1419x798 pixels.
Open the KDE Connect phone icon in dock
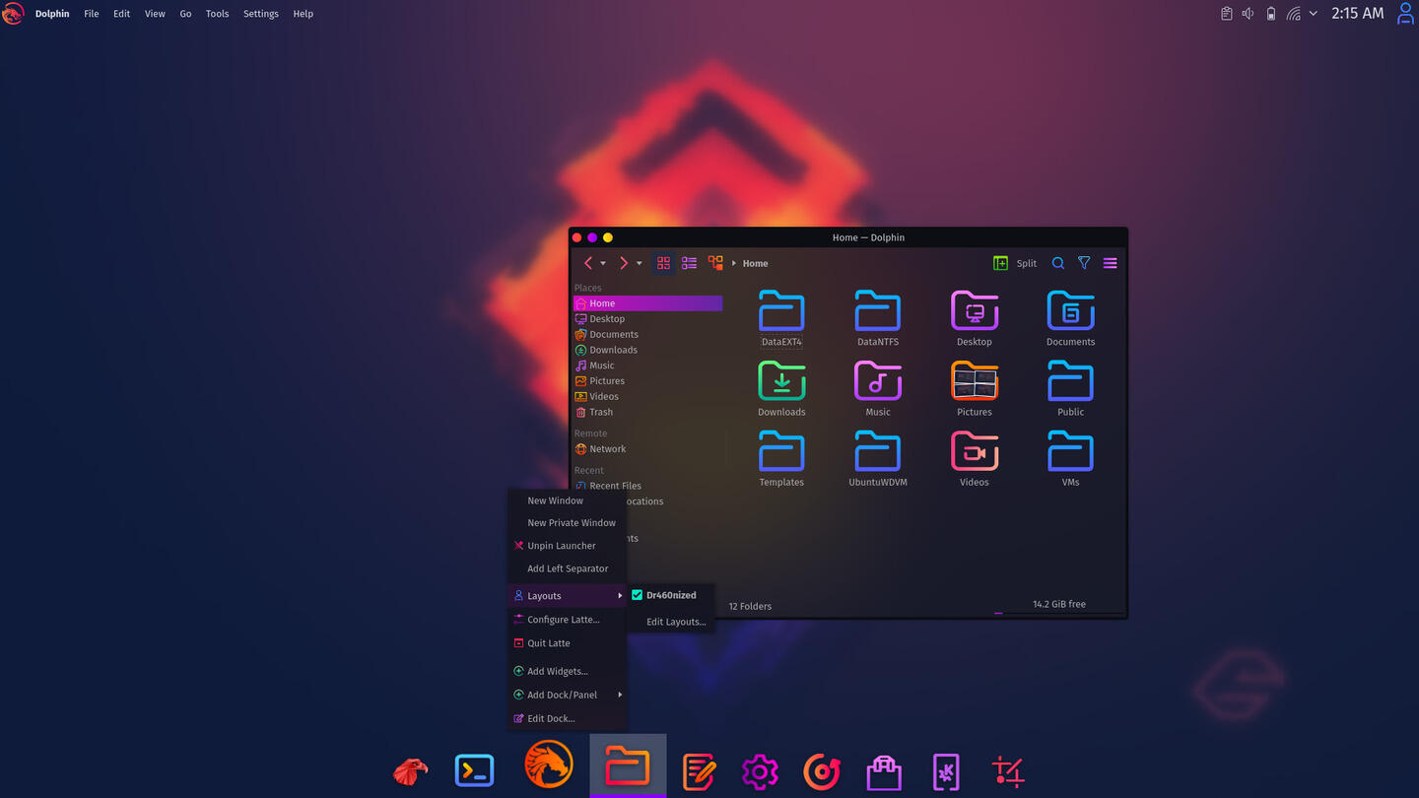coord(946,772)
